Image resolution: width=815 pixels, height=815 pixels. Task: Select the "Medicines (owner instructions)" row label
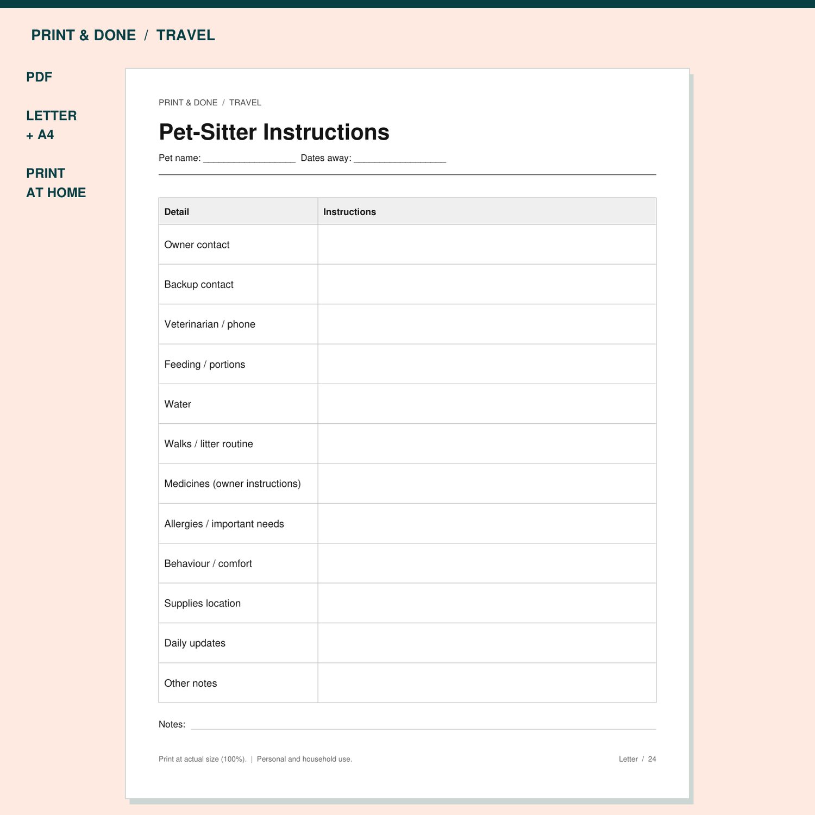[233, 484]
